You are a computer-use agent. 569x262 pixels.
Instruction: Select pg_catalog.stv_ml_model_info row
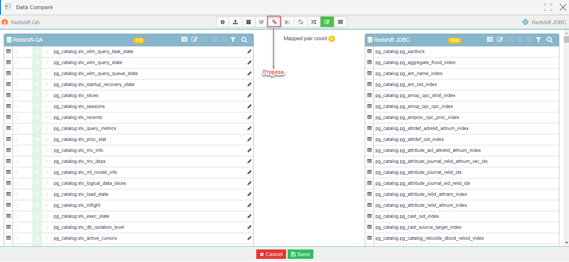tap(129, 172)
